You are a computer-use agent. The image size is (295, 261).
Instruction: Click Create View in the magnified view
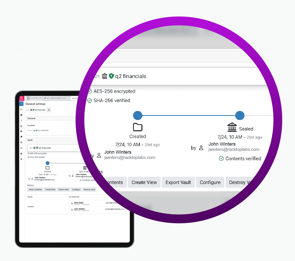144,182
